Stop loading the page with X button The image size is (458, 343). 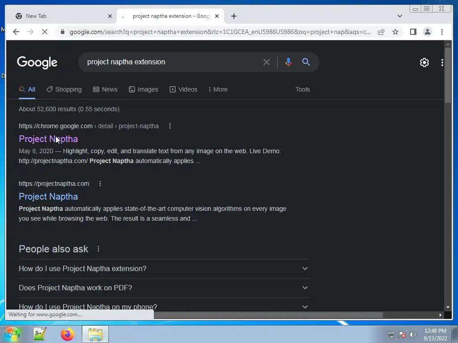(x=45, y=32)
